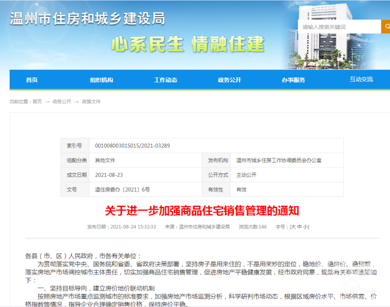Click the orange search magnifier icon
This screenshot has height=307, width=390.
click(386, 27)
